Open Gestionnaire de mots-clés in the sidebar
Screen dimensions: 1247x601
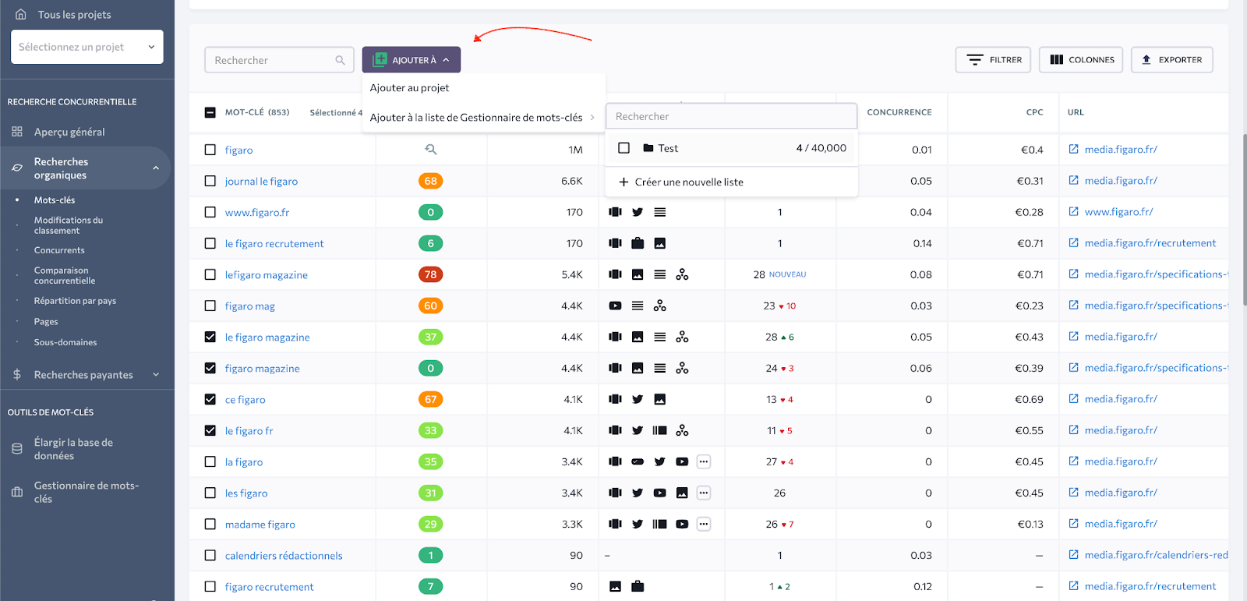coord(87,492)
